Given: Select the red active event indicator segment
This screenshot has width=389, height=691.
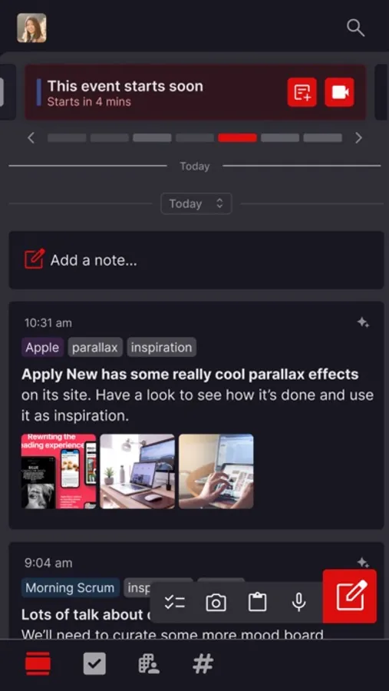Looking at the screenshot, I should (237, 138).
